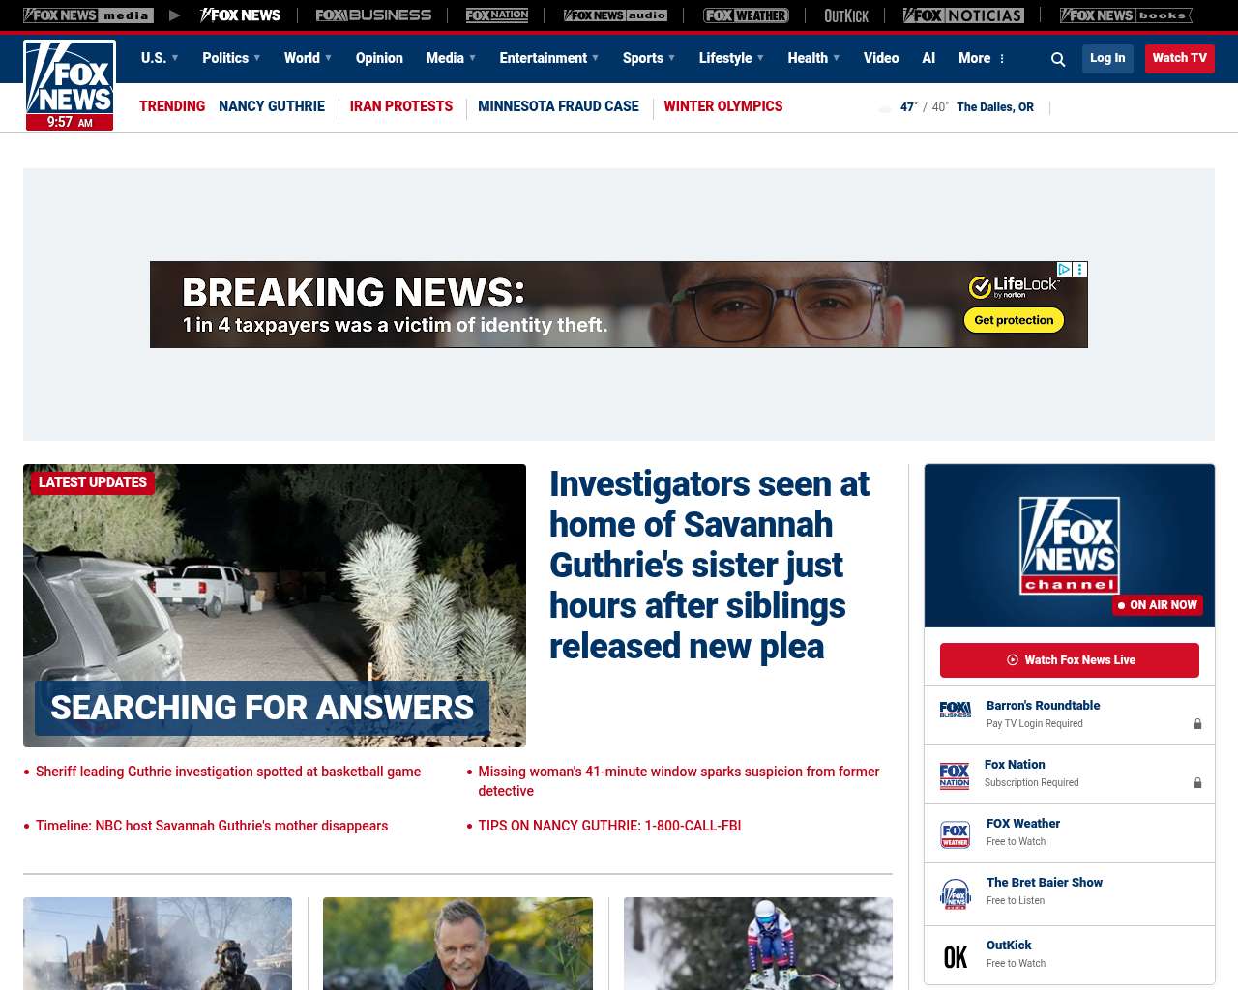1238x990 pixels.
Task: Open Fox Business from the top network bar
Action: [x=373, y=15]
